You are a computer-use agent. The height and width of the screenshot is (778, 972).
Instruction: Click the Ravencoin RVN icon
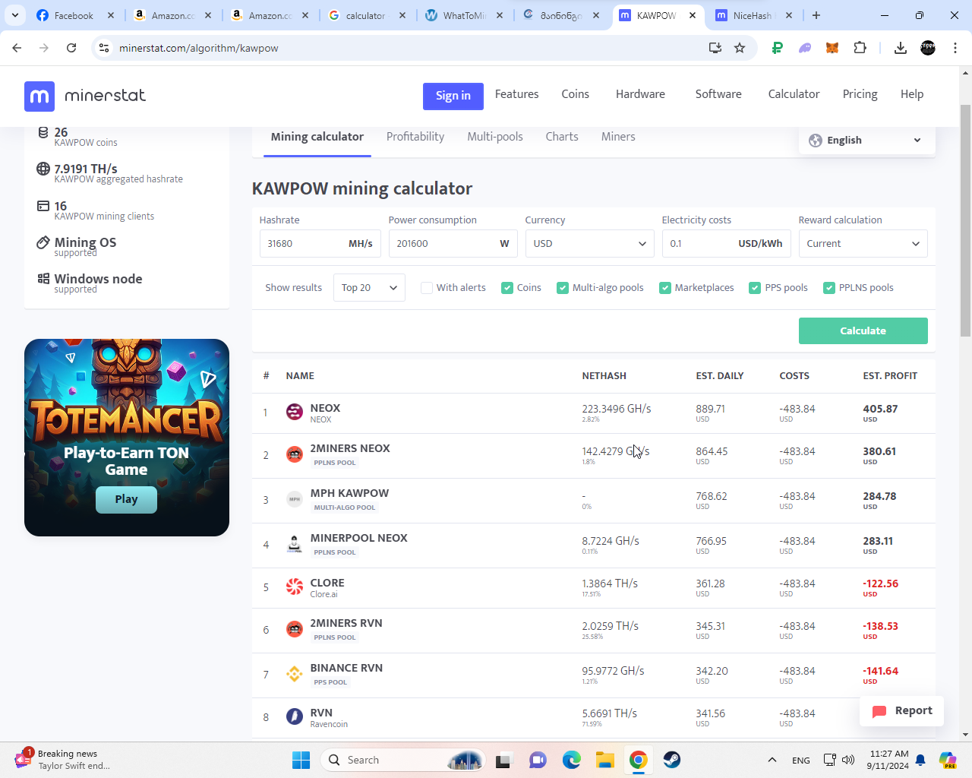coord(295,716)
